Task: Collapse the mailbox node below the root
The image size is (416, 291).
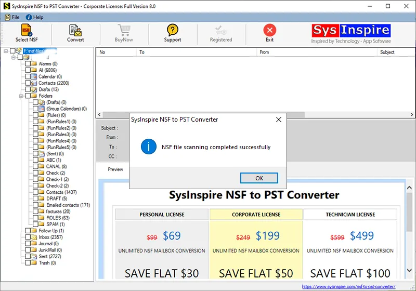Action: tap(14, 57)
